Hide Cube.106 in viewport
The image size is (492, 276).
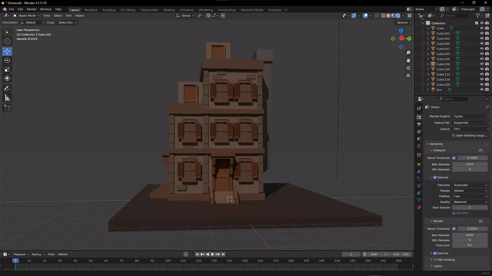coord(482,64)
